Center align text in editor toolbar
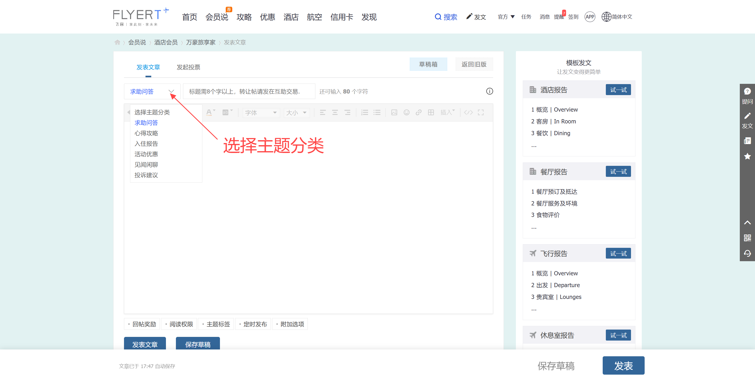Image resolution: width=755 pixels, height=383 pixels. pos(335,112)
